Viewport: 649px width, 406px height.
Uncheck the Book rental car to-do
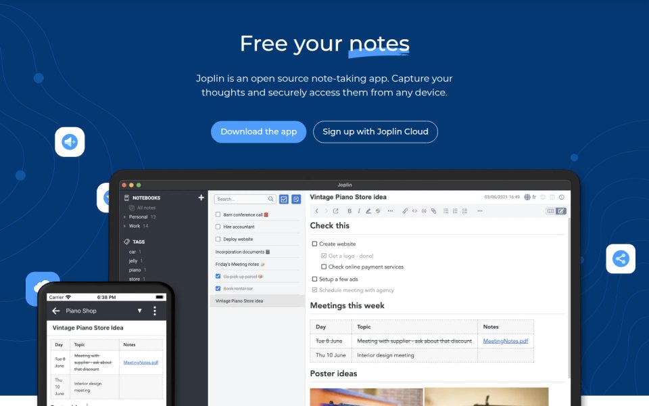218,288
